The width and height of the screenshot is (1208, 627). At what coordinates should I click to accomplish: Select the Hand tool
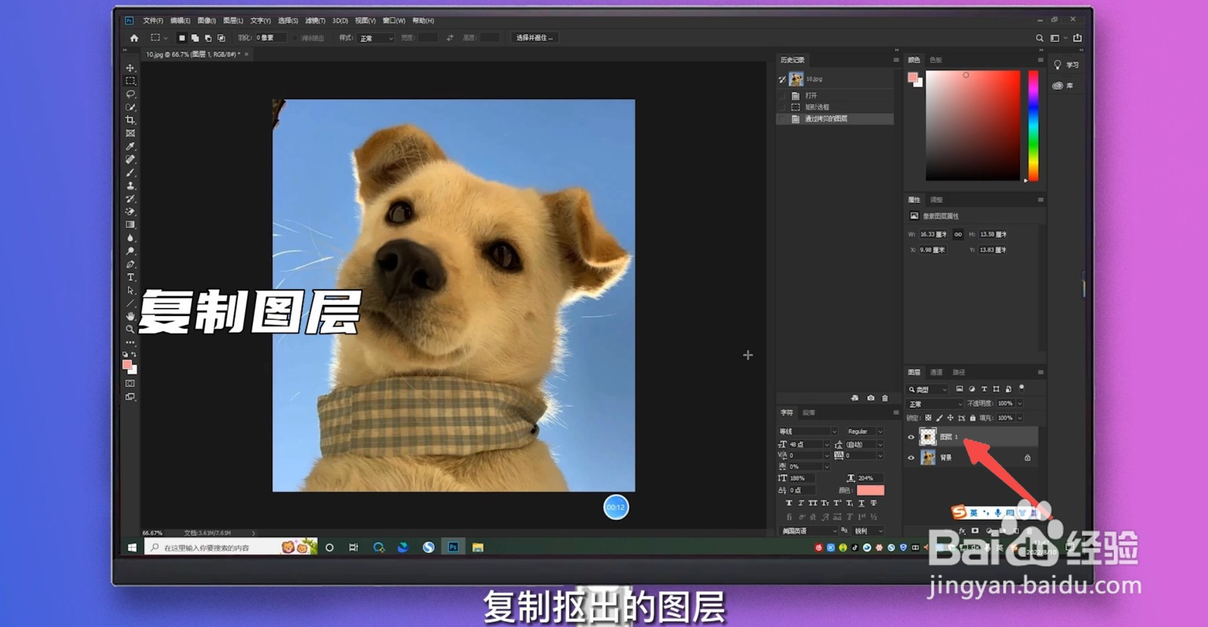(130, 316)
